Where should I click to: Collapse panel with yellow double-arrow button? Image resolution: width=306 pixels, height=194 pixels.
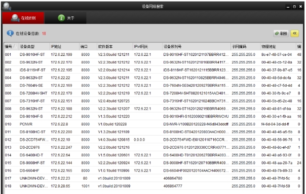295,34
